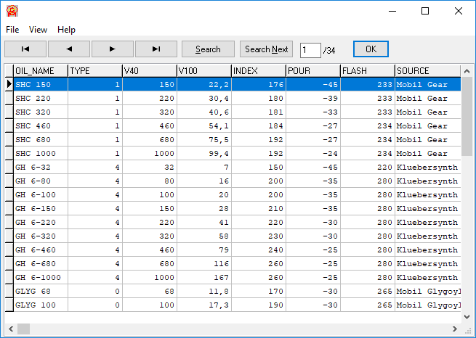The height and width of the screenshot is (338, 476).
Task: Open the View menu
Action: tap(38, 30)
